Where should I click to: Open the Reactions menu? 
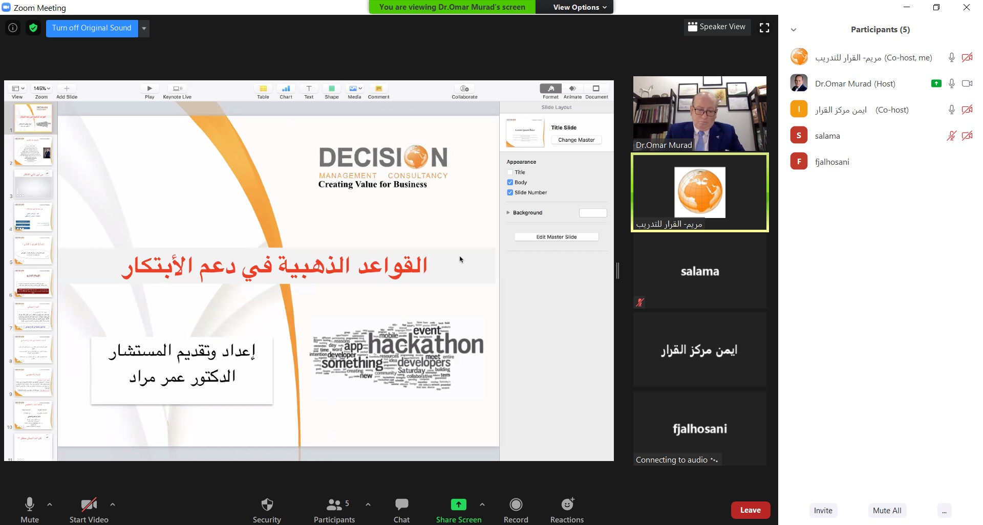pos(567,505)
